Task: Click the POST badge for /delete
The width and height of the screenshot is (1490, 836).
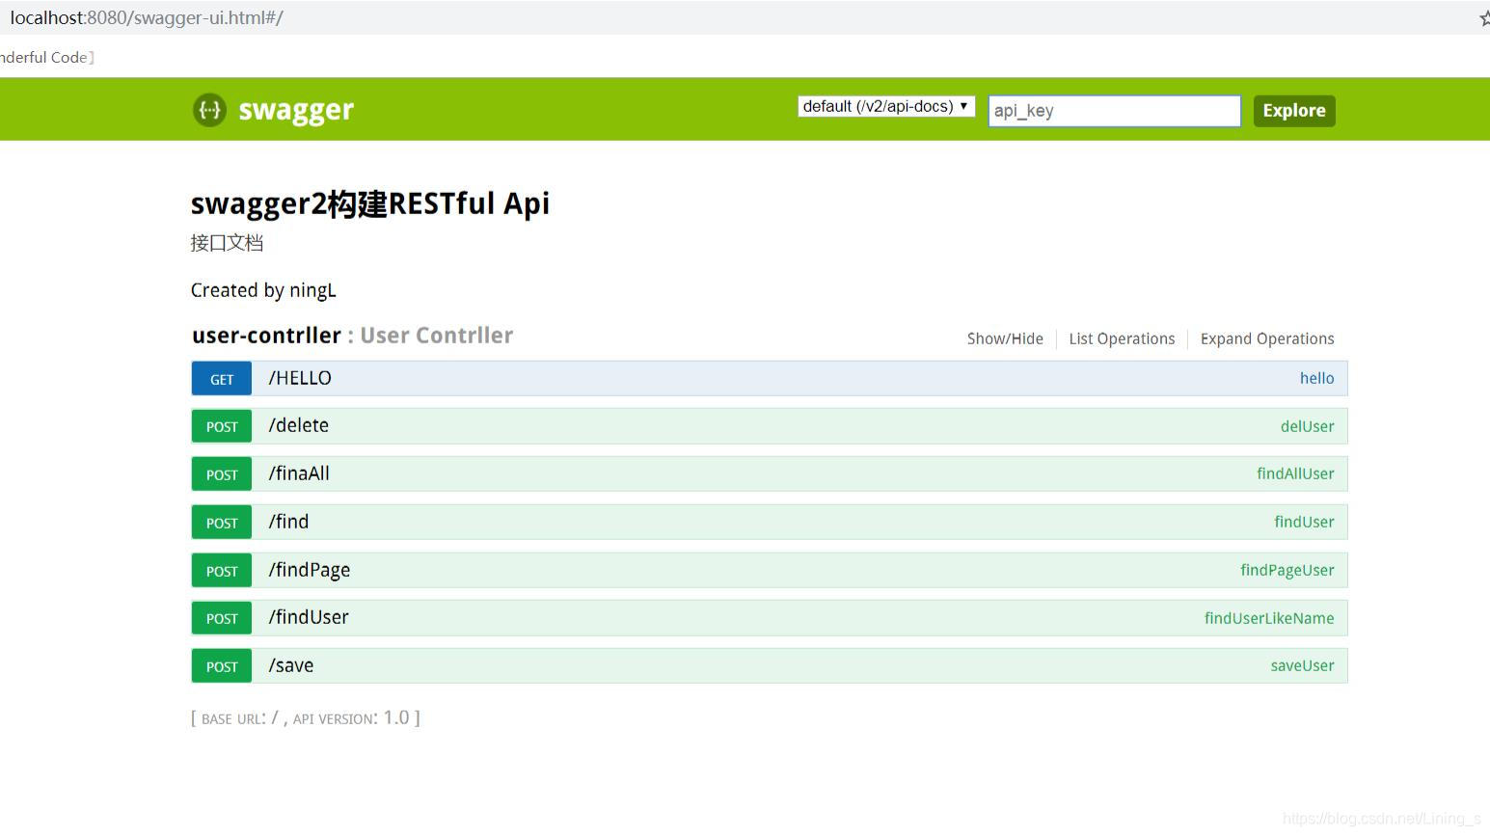Action: [x=222, y=426]
